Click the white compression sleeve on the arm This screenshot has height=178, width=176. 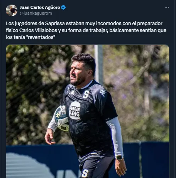pos(115,136)
